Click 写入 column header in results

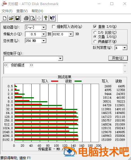pos(105,81)
